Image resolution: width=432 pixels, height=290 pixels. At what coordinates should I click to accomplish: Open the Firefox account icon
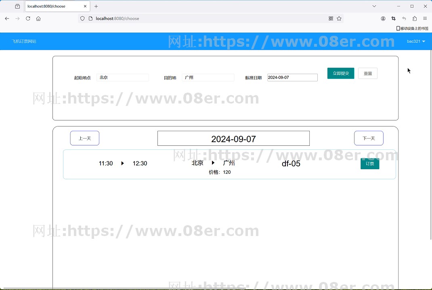click(383, 19)
